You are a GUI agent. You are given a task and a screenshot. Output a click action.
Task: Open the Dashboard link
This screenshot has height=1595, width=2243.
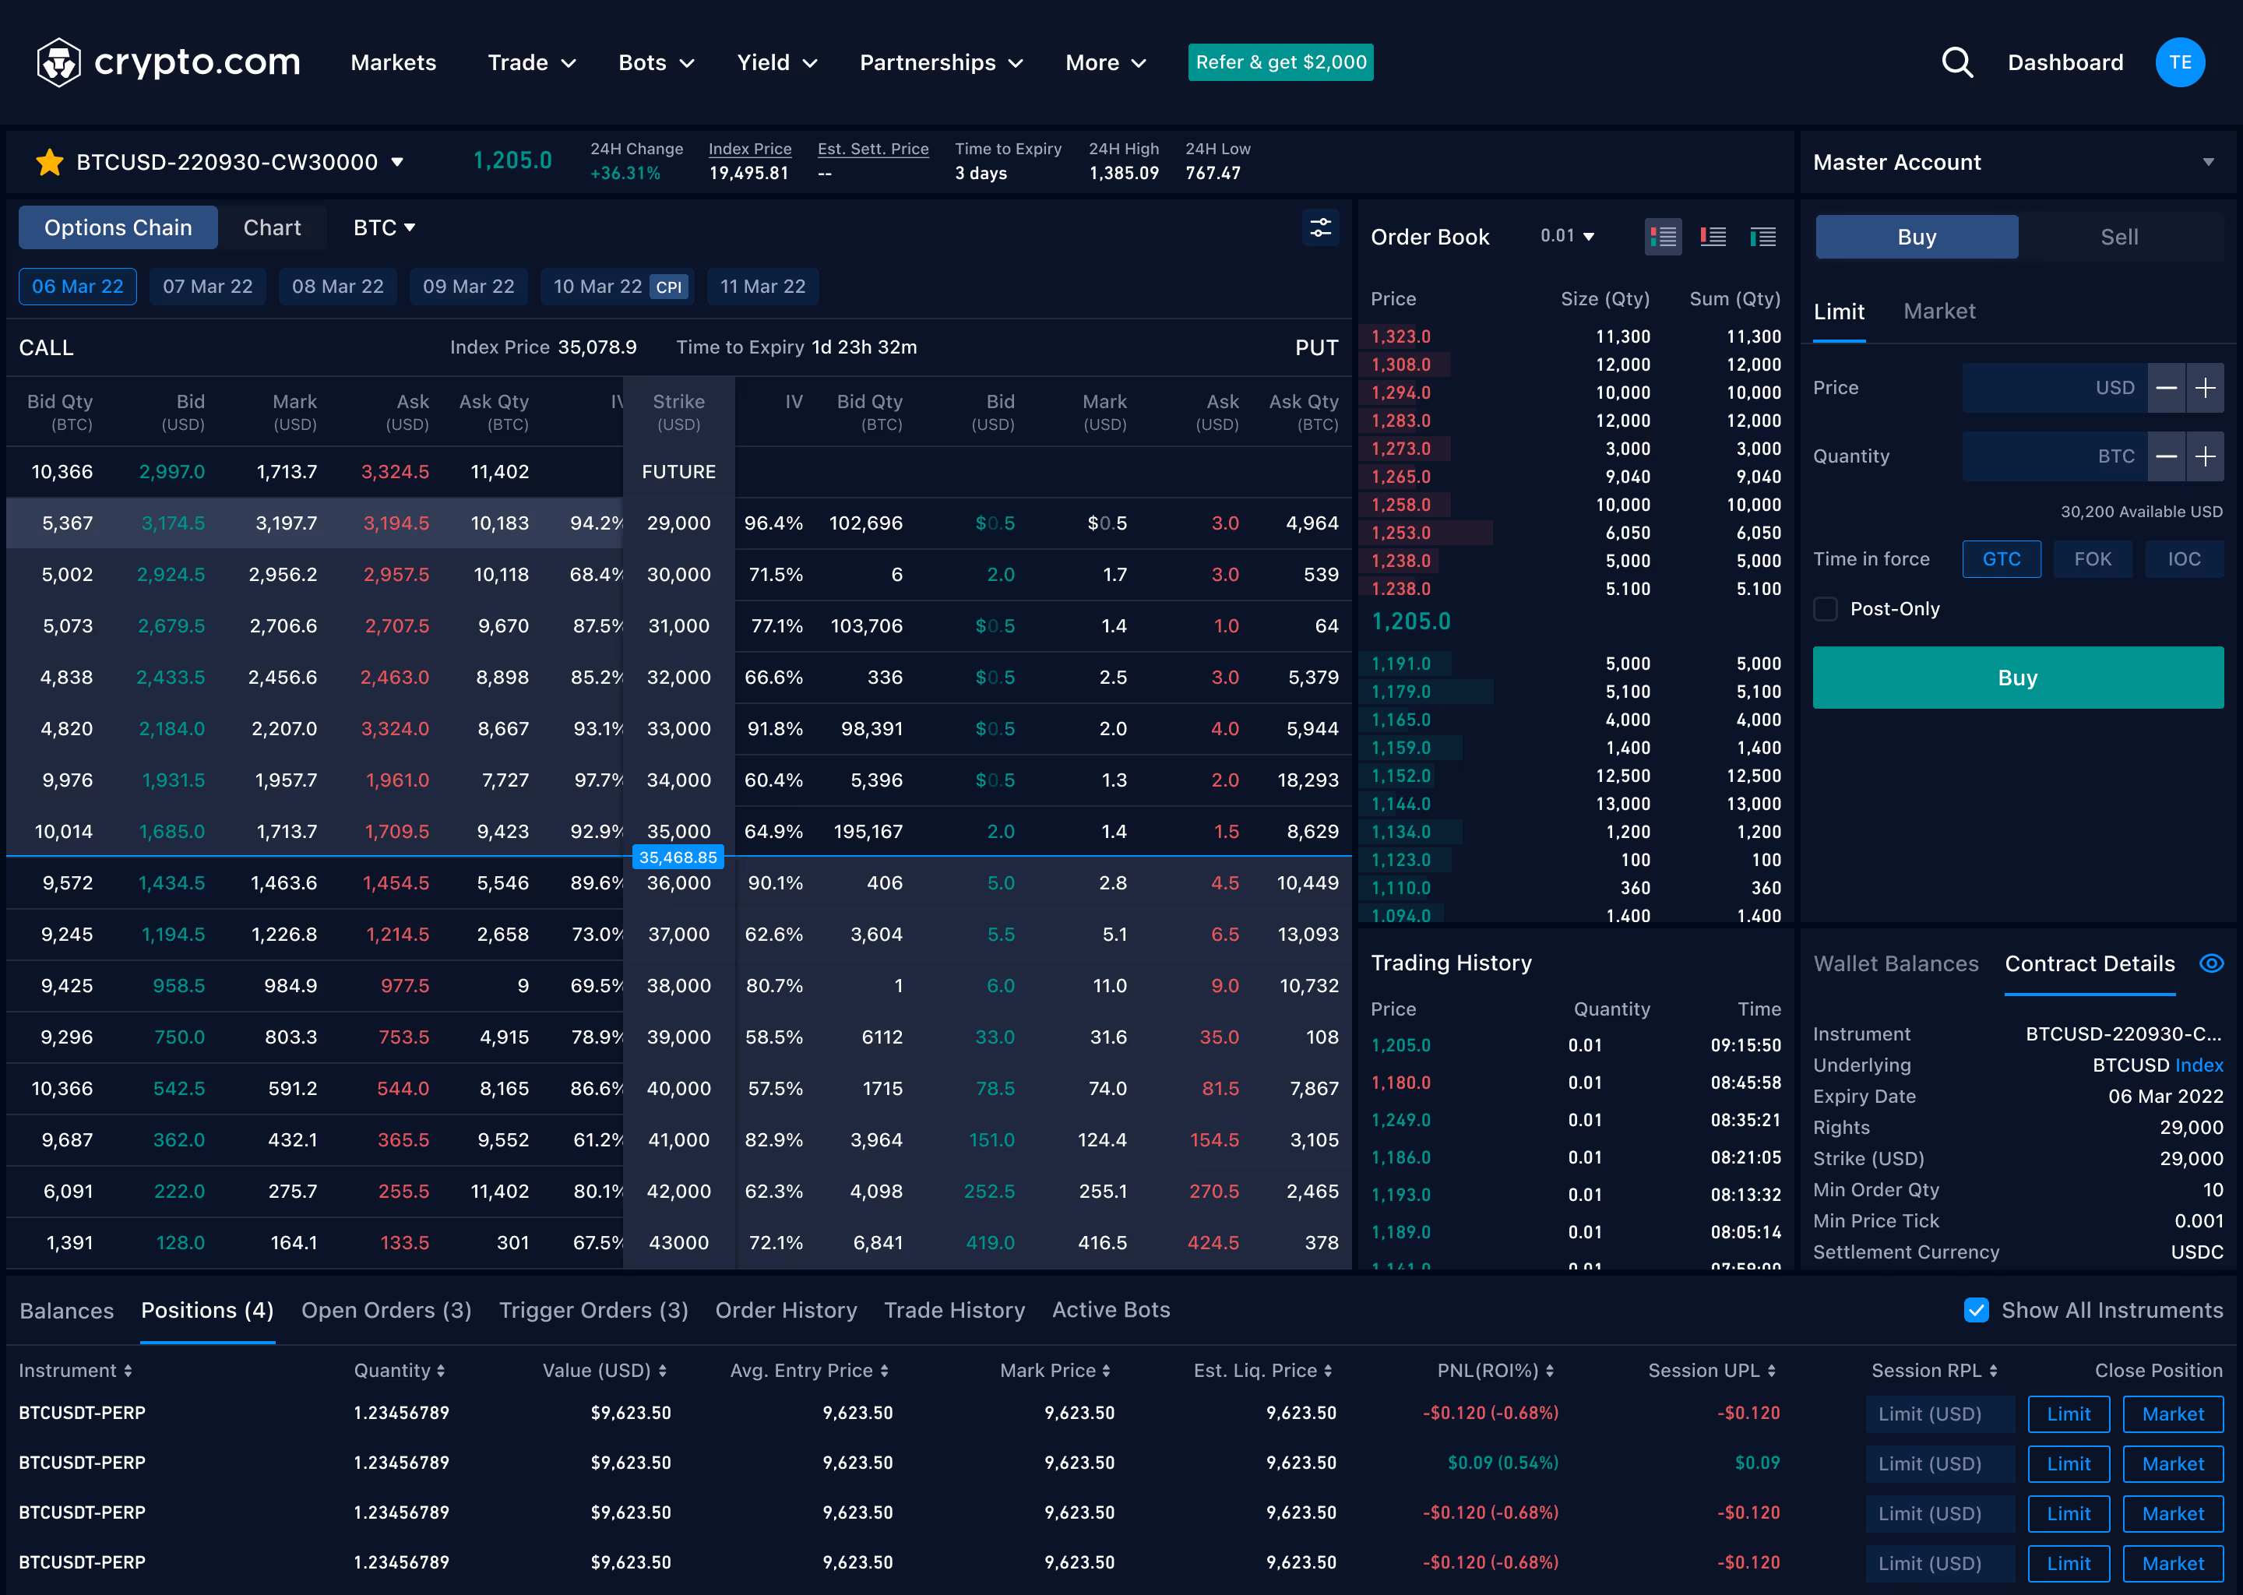(2065, 63)
